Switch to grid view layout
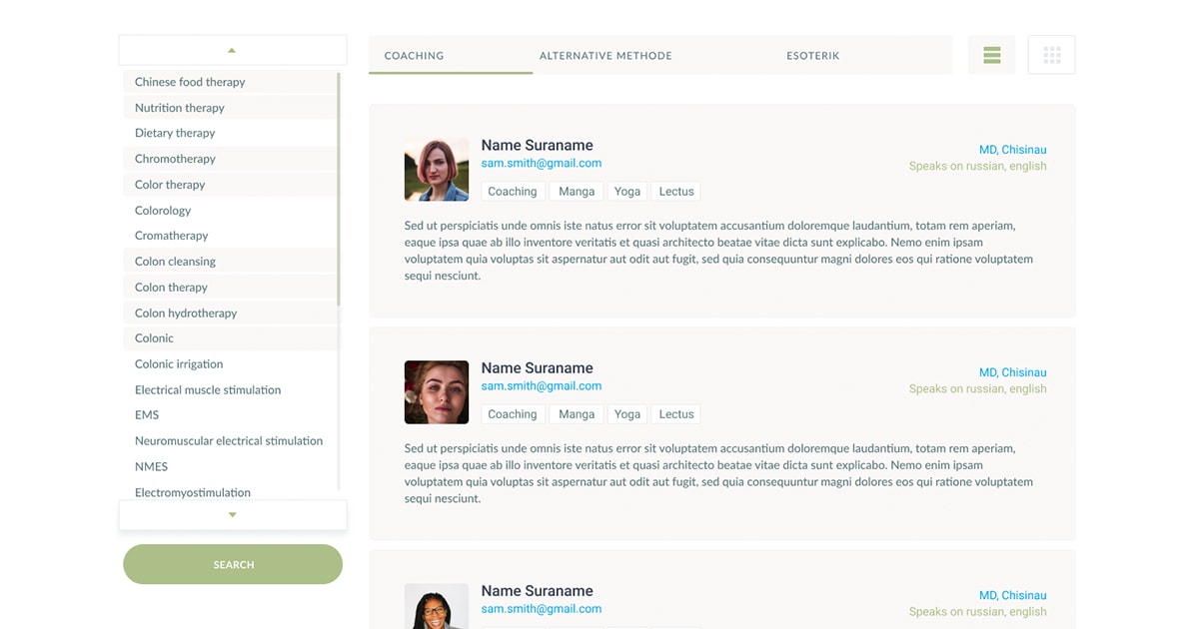This screenshot has height=629, width=1199. tap(1051, 55)
